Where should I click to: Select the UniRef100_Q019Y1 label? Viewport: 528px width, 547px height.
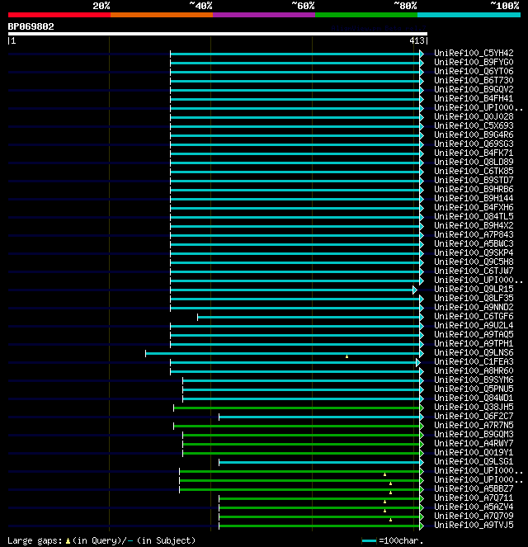[474, 452]
